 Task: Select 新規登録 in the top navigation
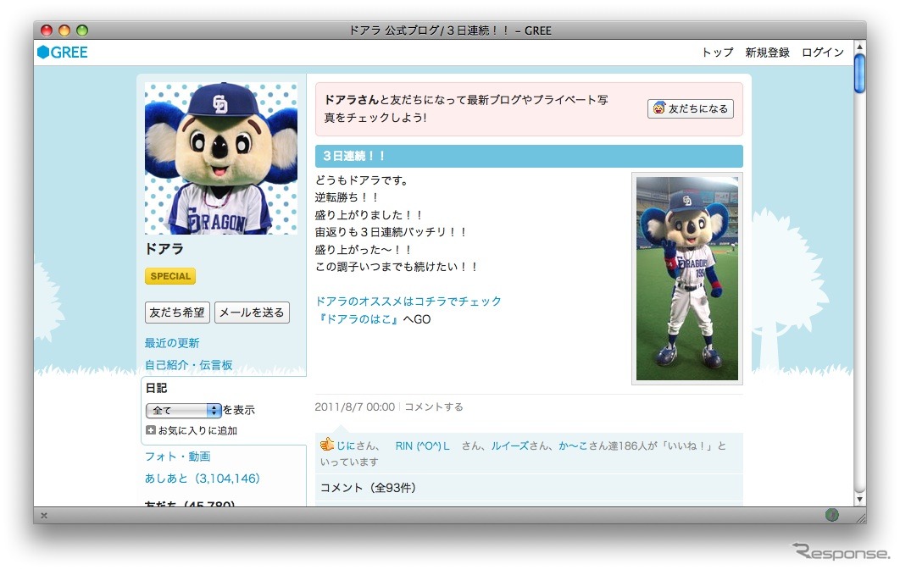coord(767,53)
